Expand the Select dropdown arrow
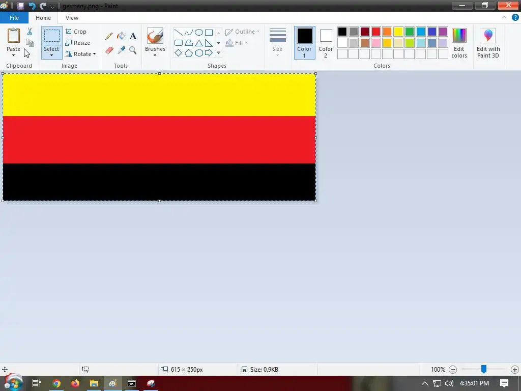 pos(51,55)
